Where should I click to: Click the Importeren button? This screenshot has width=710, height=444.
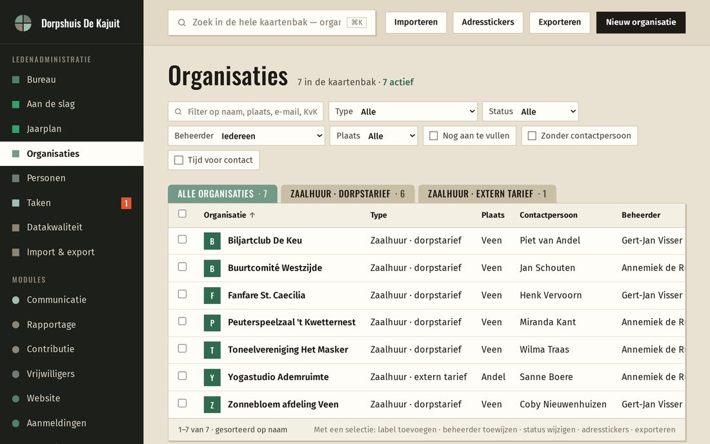click(x=416, y=22)
